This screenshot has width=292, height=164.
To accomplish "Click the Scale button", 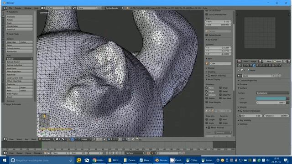I will tap(19, 23).
